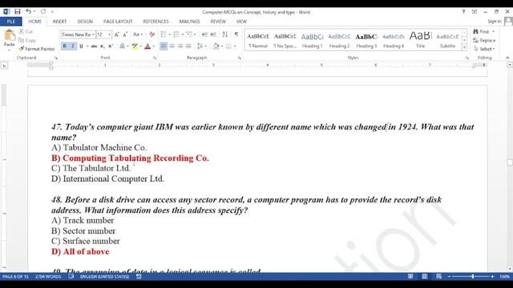Cut the selected text
The image size is (513, 288).
(26, 32)
